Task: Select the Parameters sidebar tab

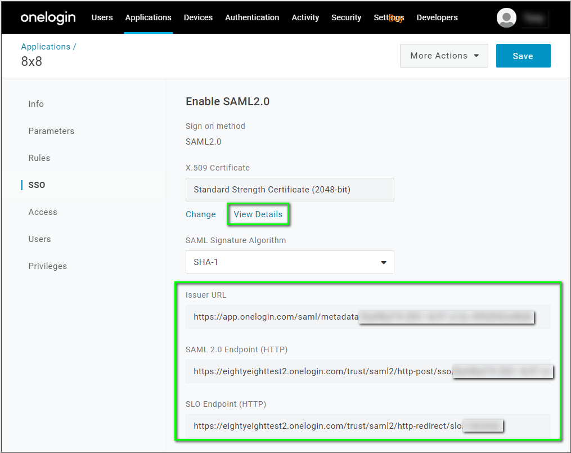Action: point(51,131)
